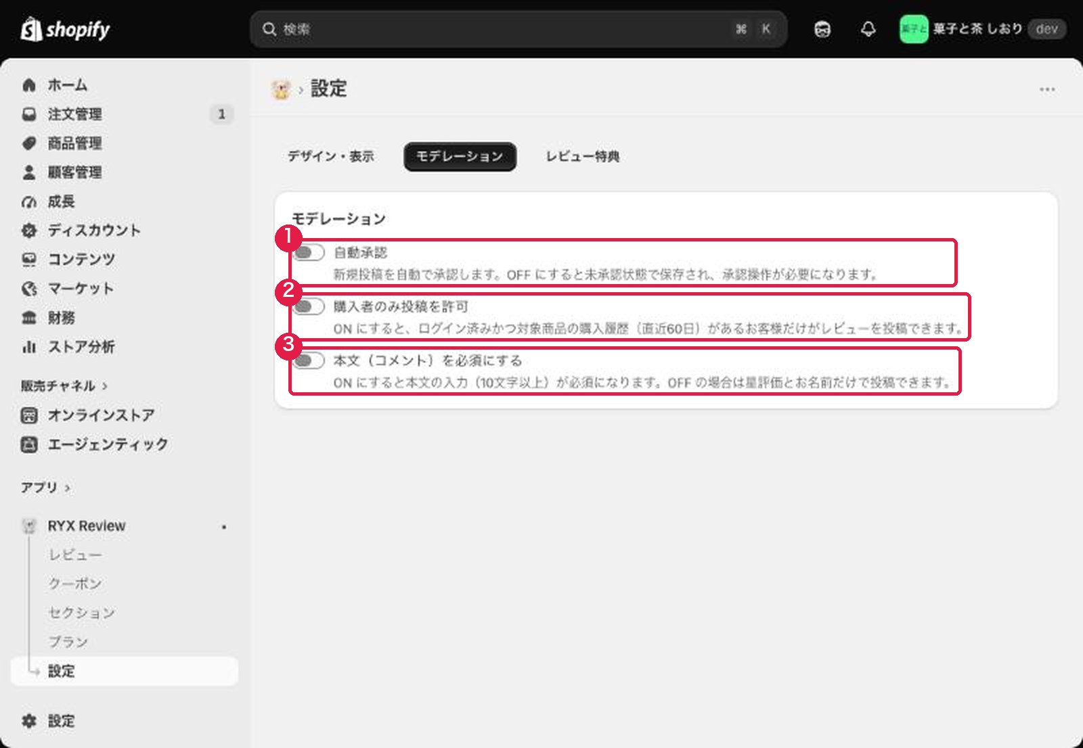Click the 顧客管理 person icon
The image size is (1083, 748).
coord(29,172)
